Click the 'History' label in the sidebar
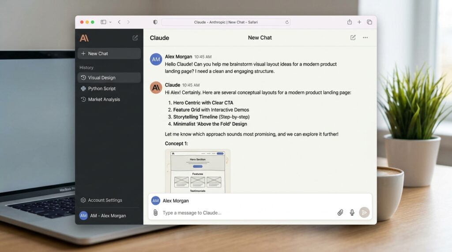Viewport: 452px width, 252px height. 87,67
